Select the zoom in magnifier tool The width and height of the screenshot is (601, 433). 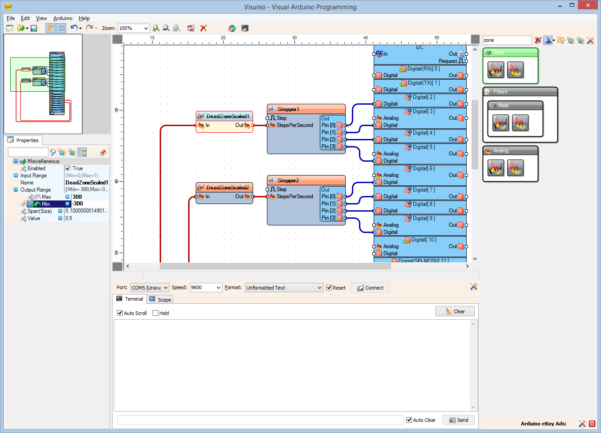pos(156,28)
